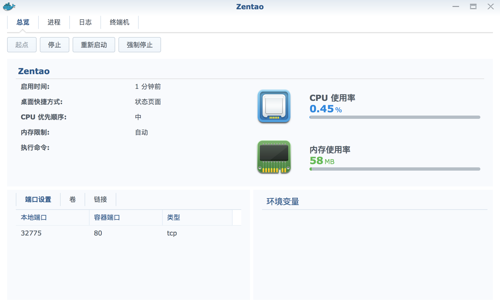Click the 强制停止 button
The image size is (500, 302).
(139, 45)
